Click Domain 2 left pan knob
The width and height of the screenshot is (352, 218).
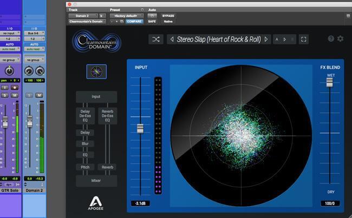click(29, 71)
